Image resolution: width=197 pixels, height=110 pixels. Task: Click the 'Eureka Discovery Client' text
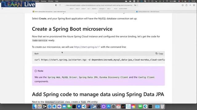[x=114, y=77]
